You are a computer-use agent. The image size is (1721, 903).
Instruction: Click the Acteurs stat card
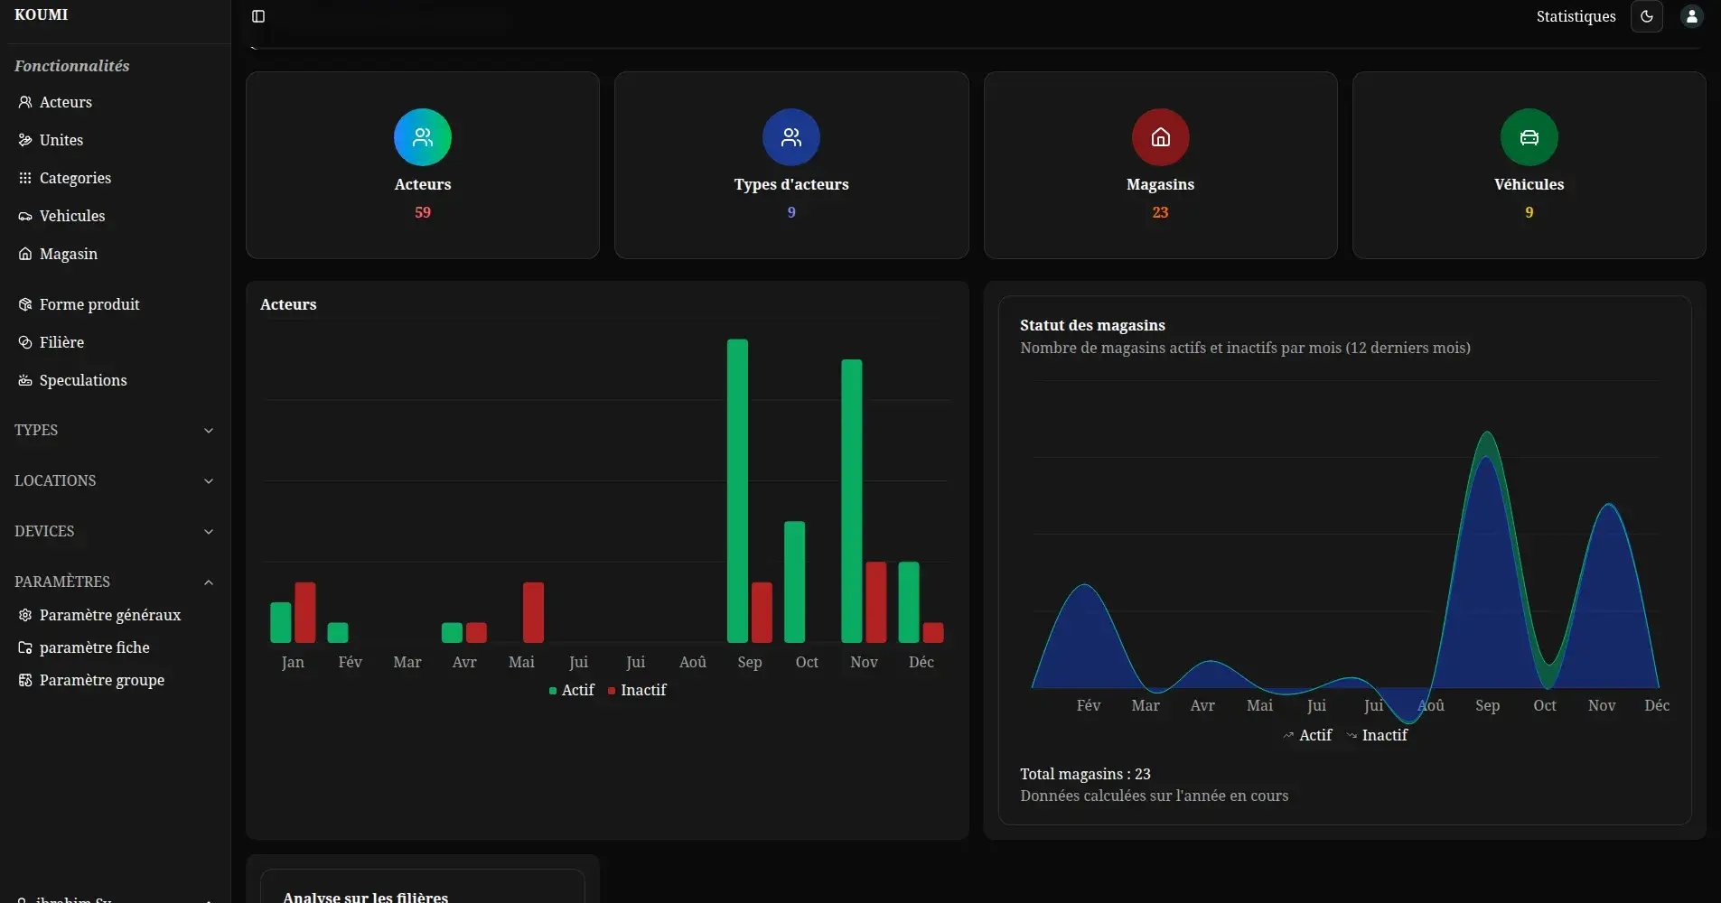pyautogui.click(x=422, y=165)
